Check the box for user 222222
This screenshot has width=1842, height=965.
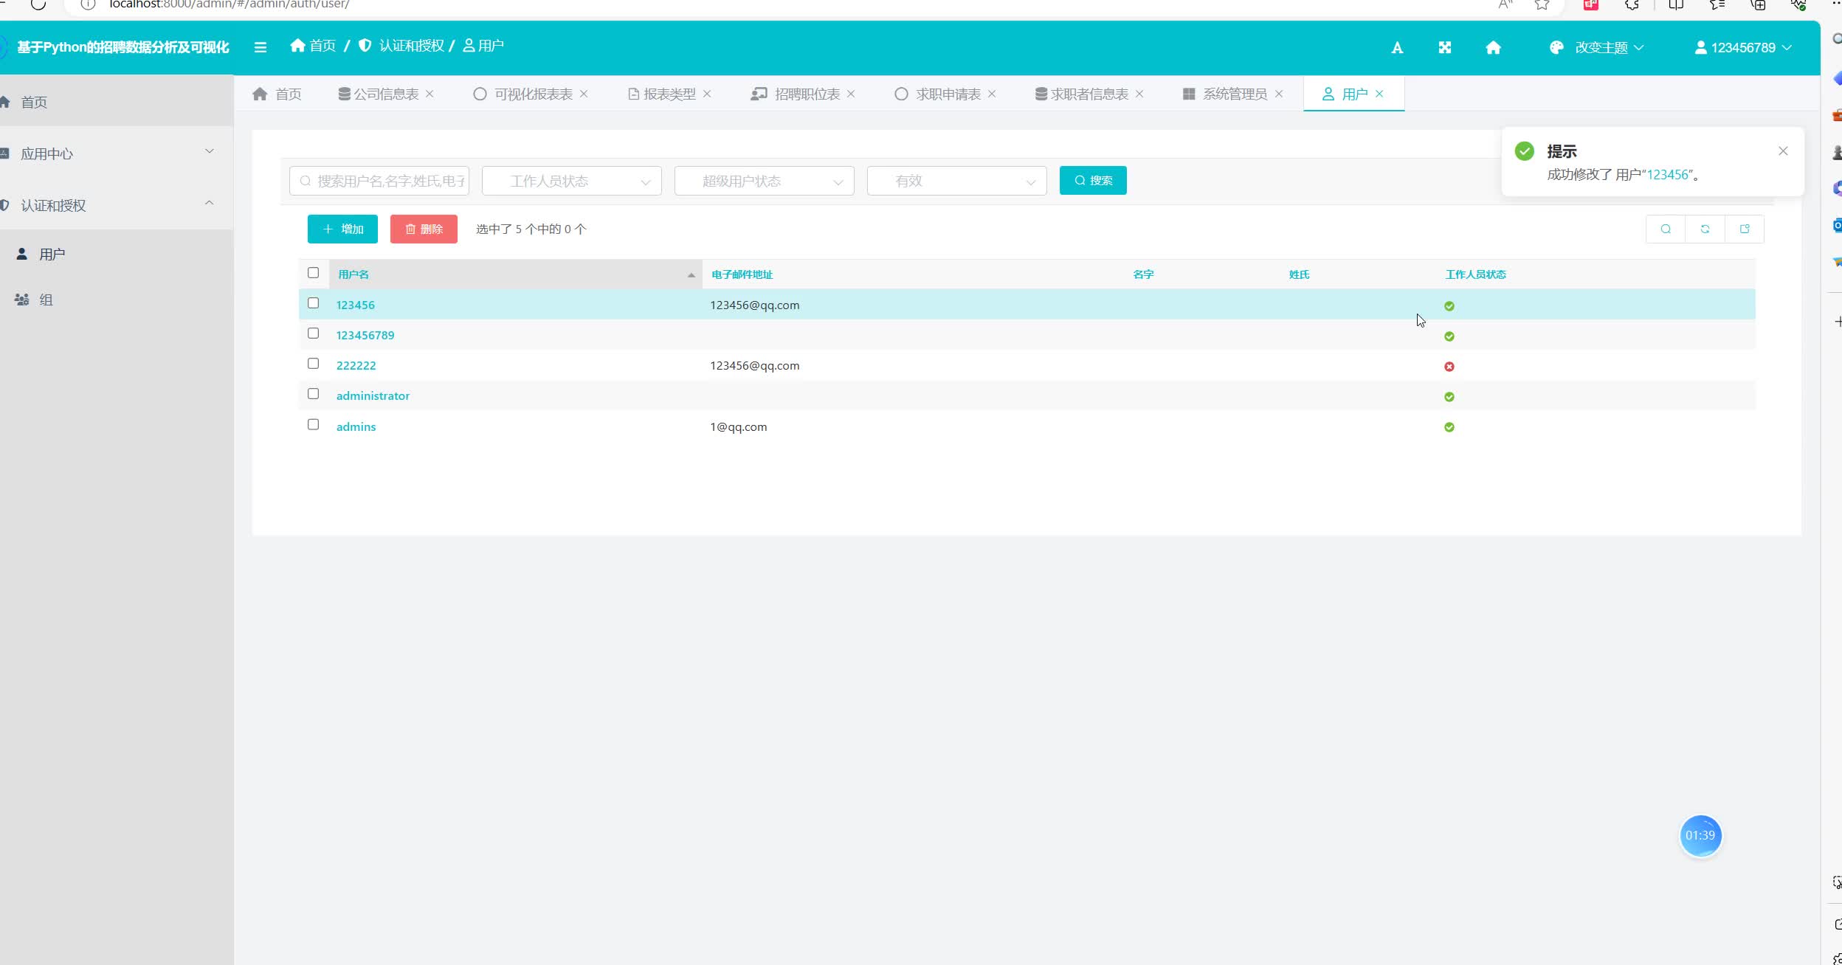[313, 364]
